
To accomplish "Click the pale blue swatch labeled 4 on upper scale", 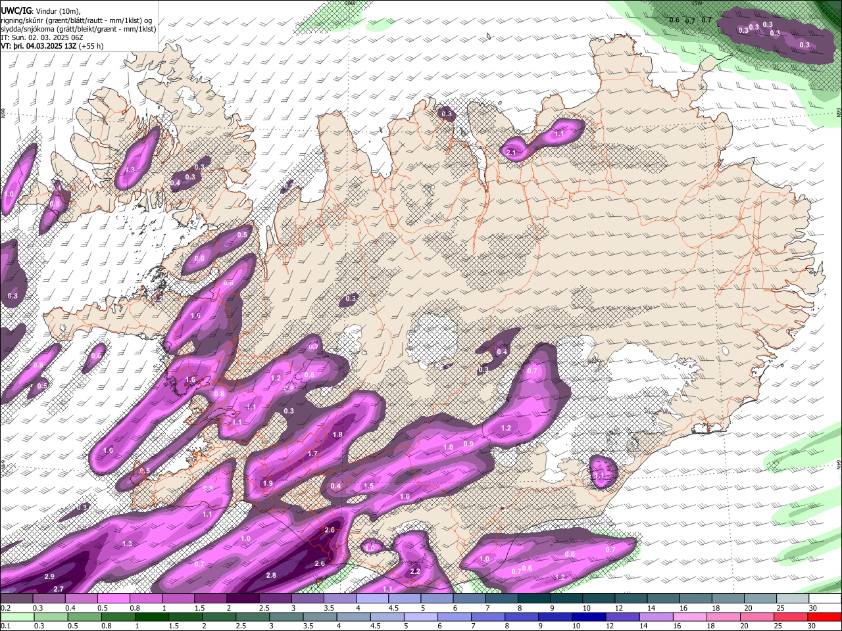I will tap(372, 598).
